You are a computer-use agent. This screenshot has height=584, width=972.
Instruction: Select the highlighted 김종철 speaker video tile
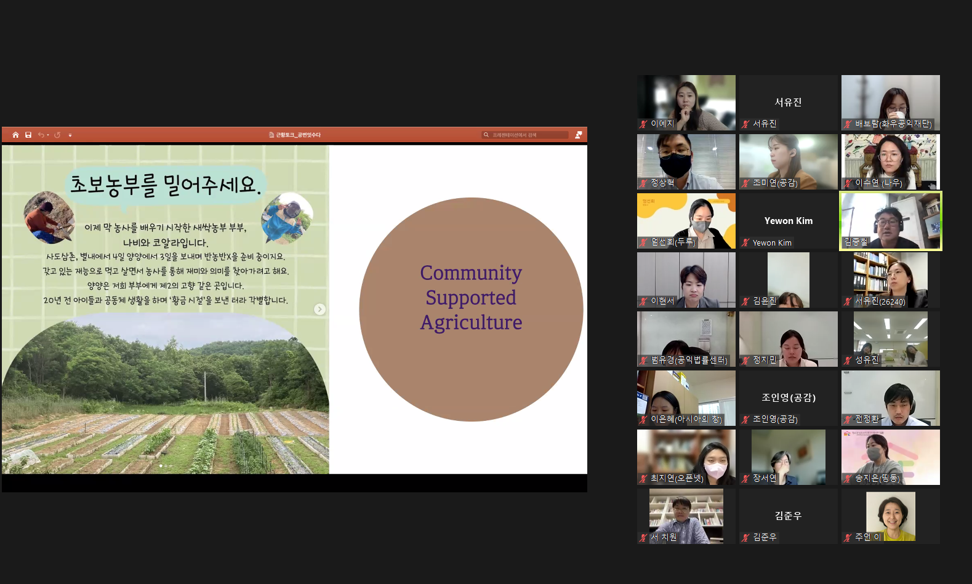tap(890, 220)
